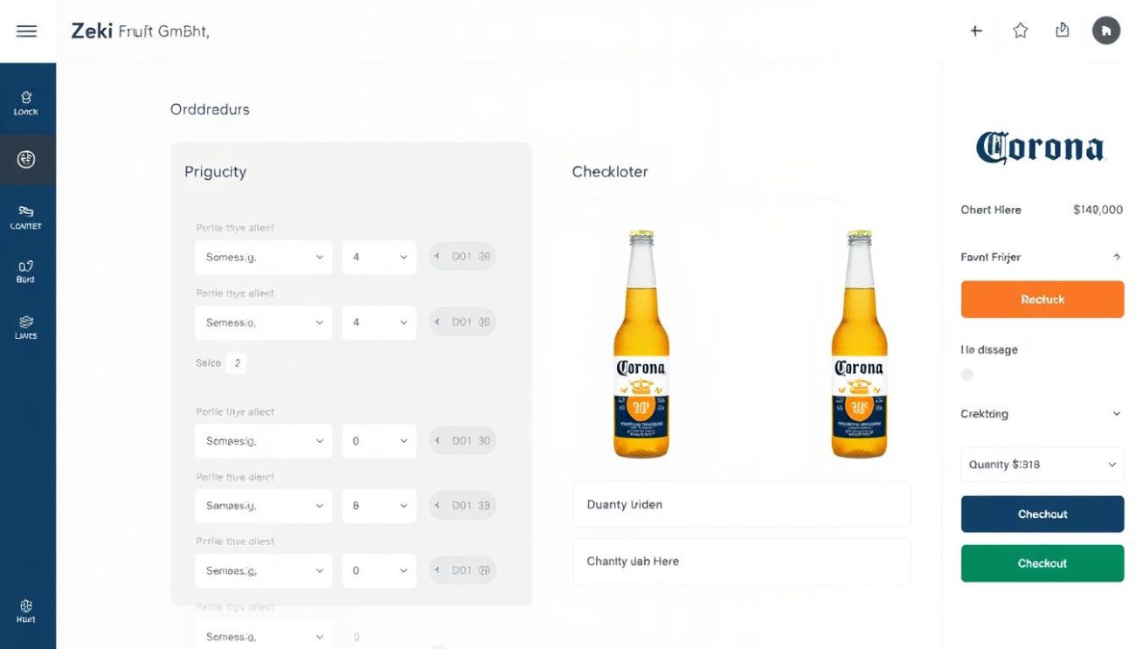Screen dimensions: 1136x649
Task: Open the Somess:g dropdown under Porlie thye allent
Action: [x=263, y=258]
